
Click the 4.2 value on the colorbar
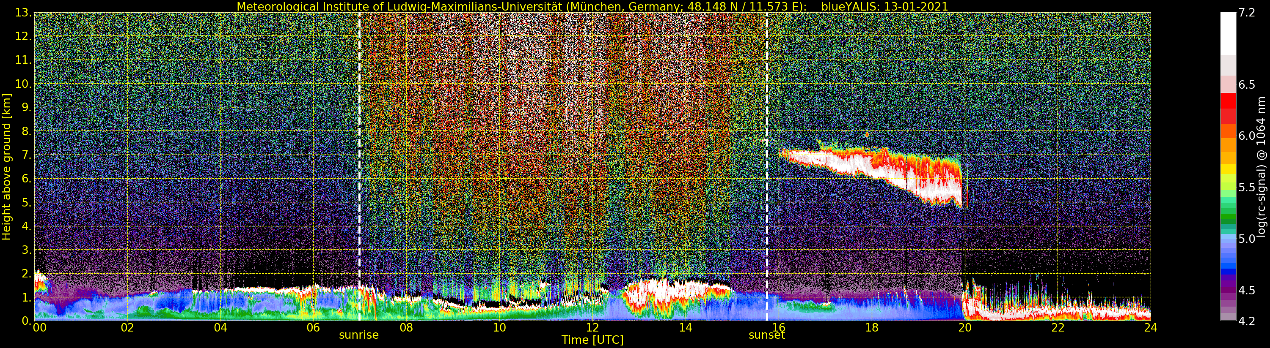[x=1247, y=321]
